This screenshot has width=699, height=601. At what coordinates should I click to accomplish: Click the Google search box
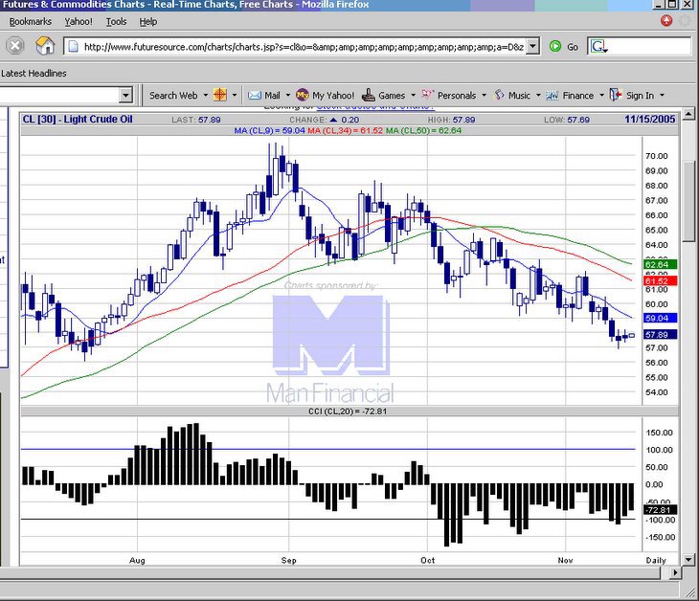(x=648, y=46)
